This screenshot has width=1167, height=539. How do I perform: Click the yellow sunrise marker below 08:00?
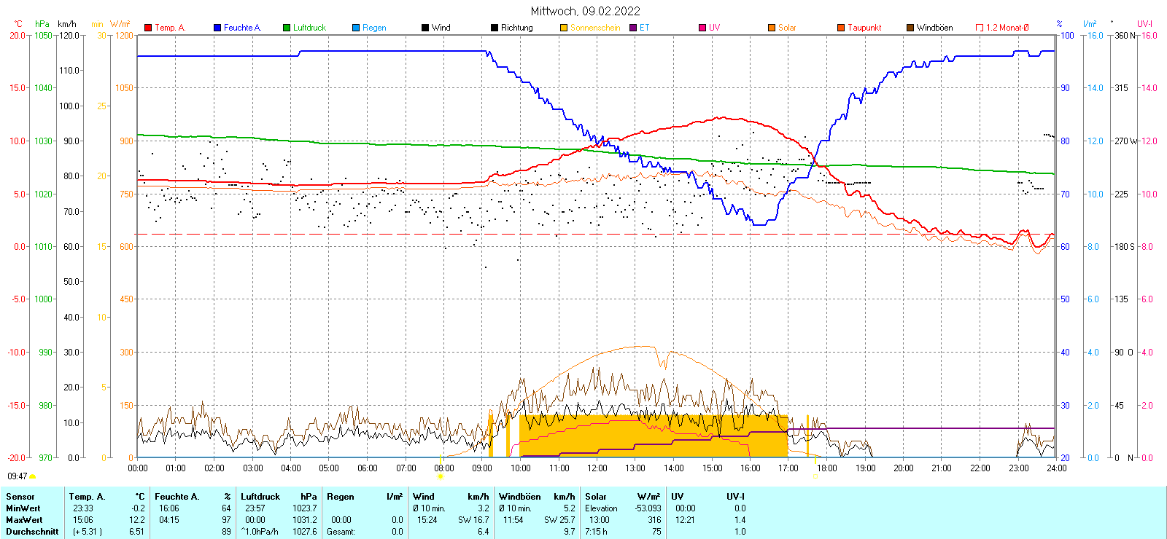pyautogui.click(x=441, y=477)
